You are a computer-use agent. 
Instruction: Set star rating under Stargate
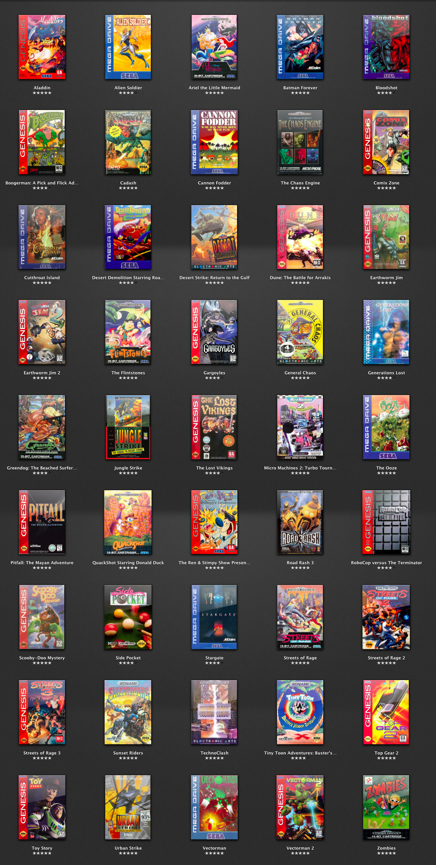[x=214, y=663]
